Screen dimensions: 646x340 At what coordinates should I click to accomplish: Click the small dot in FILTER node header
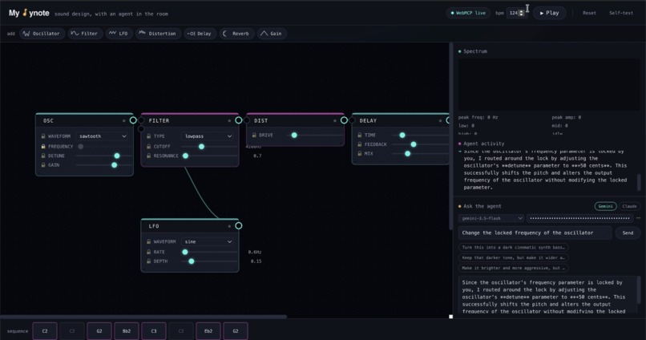(229, 121)
